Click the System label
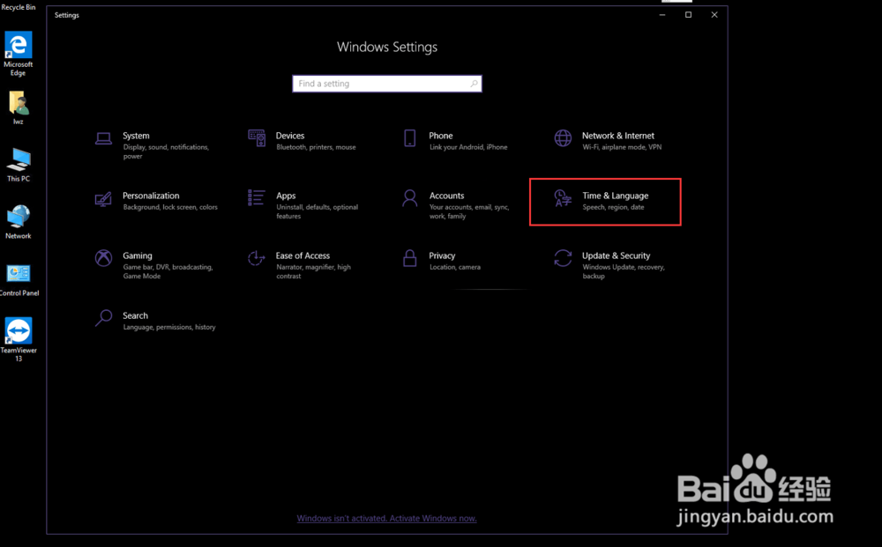This screenshot has height=547, width=882. coord(136,136)
